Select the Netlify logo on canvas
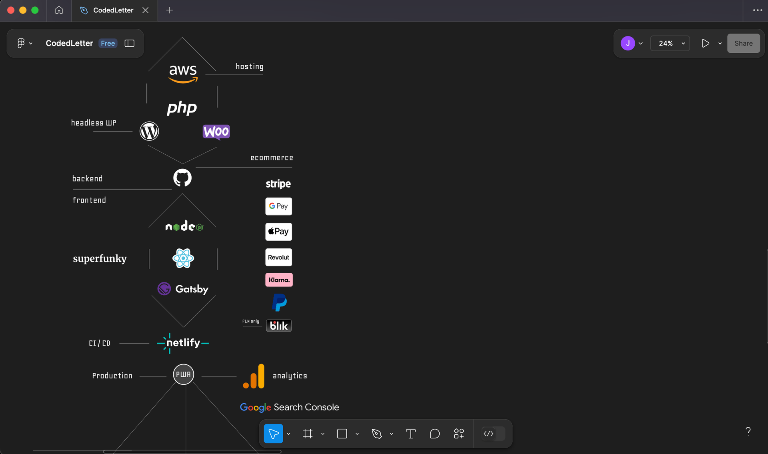768x454 pixels. pyautogui.click(x=183, y=343)
